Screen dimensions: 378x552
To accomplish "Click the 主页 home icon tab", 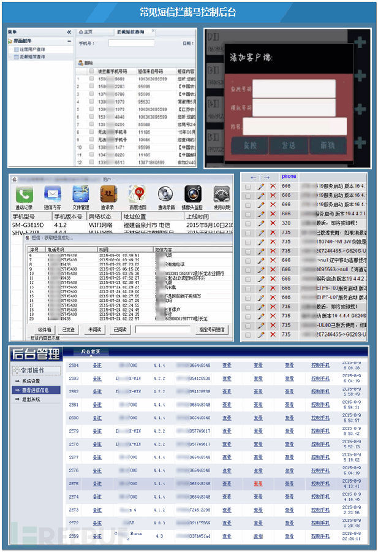I will tap(85, 32).
